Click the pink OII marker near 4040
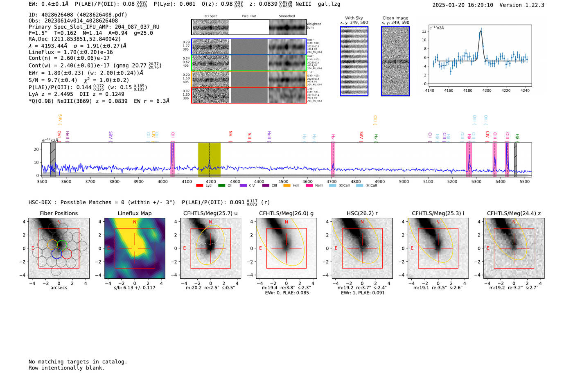Screen dimensions: 573x390 (173, 160)
